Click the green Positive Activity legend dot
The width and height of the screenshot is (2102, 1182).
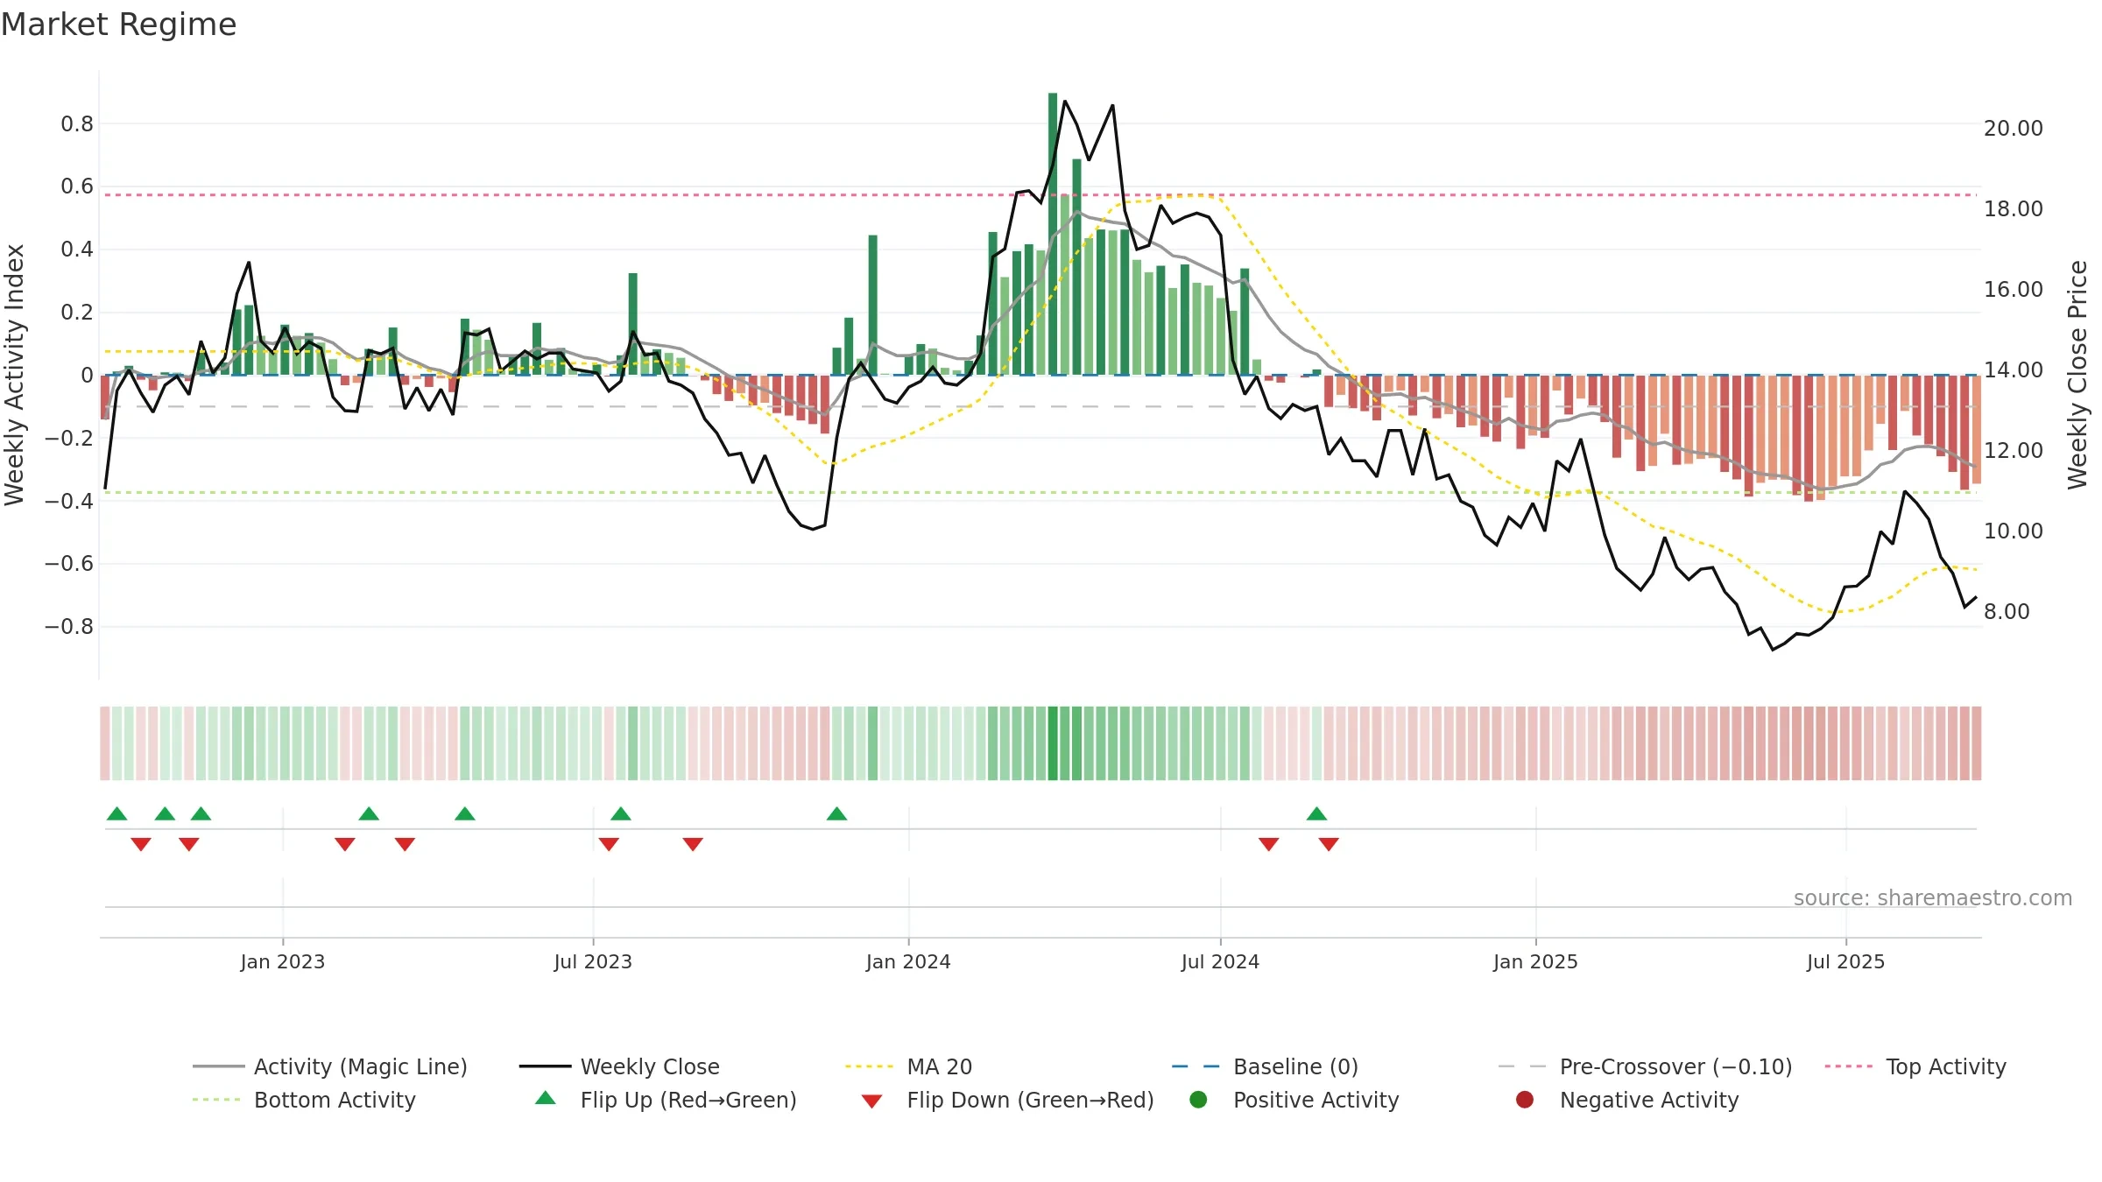coord(1198,1100)
